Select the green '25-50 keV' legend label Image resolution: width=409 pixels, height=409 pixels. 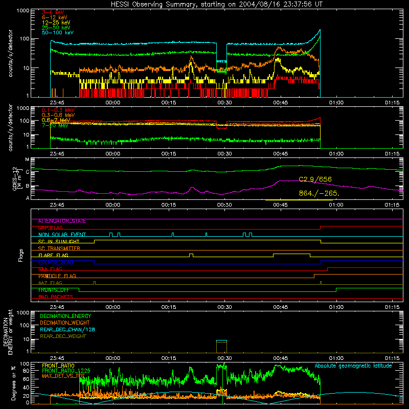coord(56,28)
